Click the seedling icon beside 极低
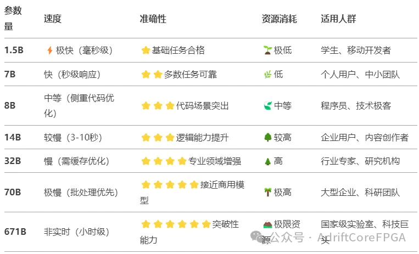419x254 pixels. (x=267, y=50)
